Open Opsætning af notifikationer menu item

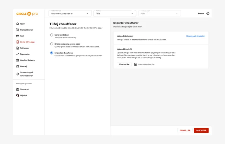[26, 74]
